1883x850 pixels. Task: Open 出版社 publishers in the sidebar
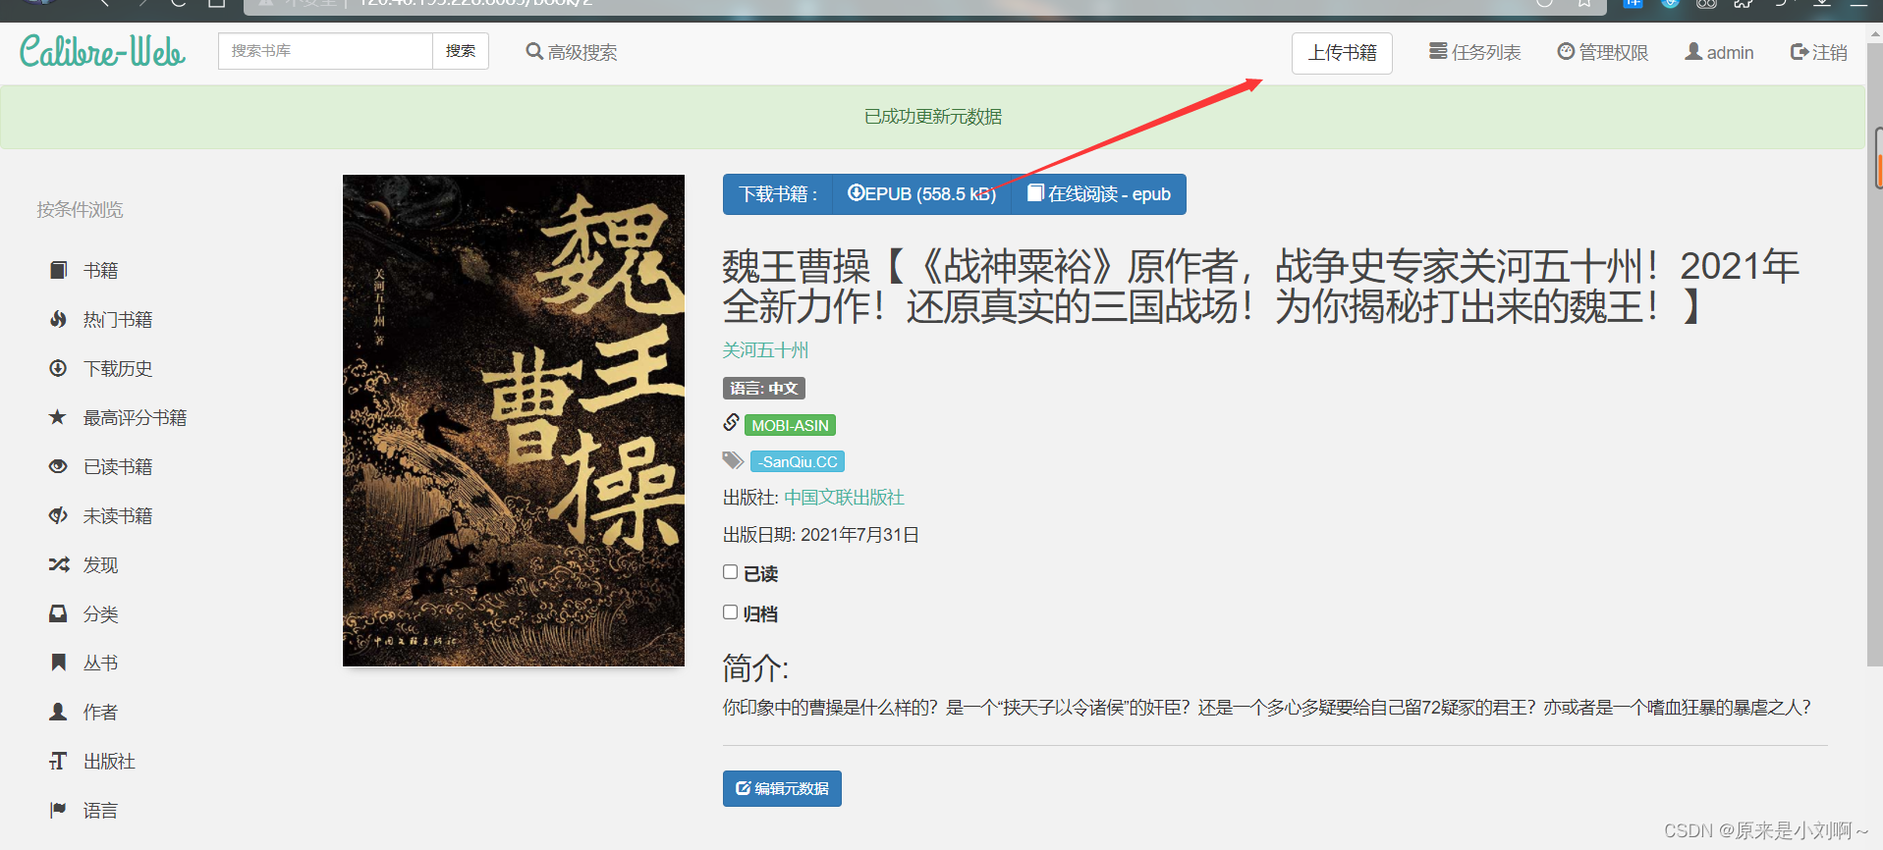click(x=109, y=761)
